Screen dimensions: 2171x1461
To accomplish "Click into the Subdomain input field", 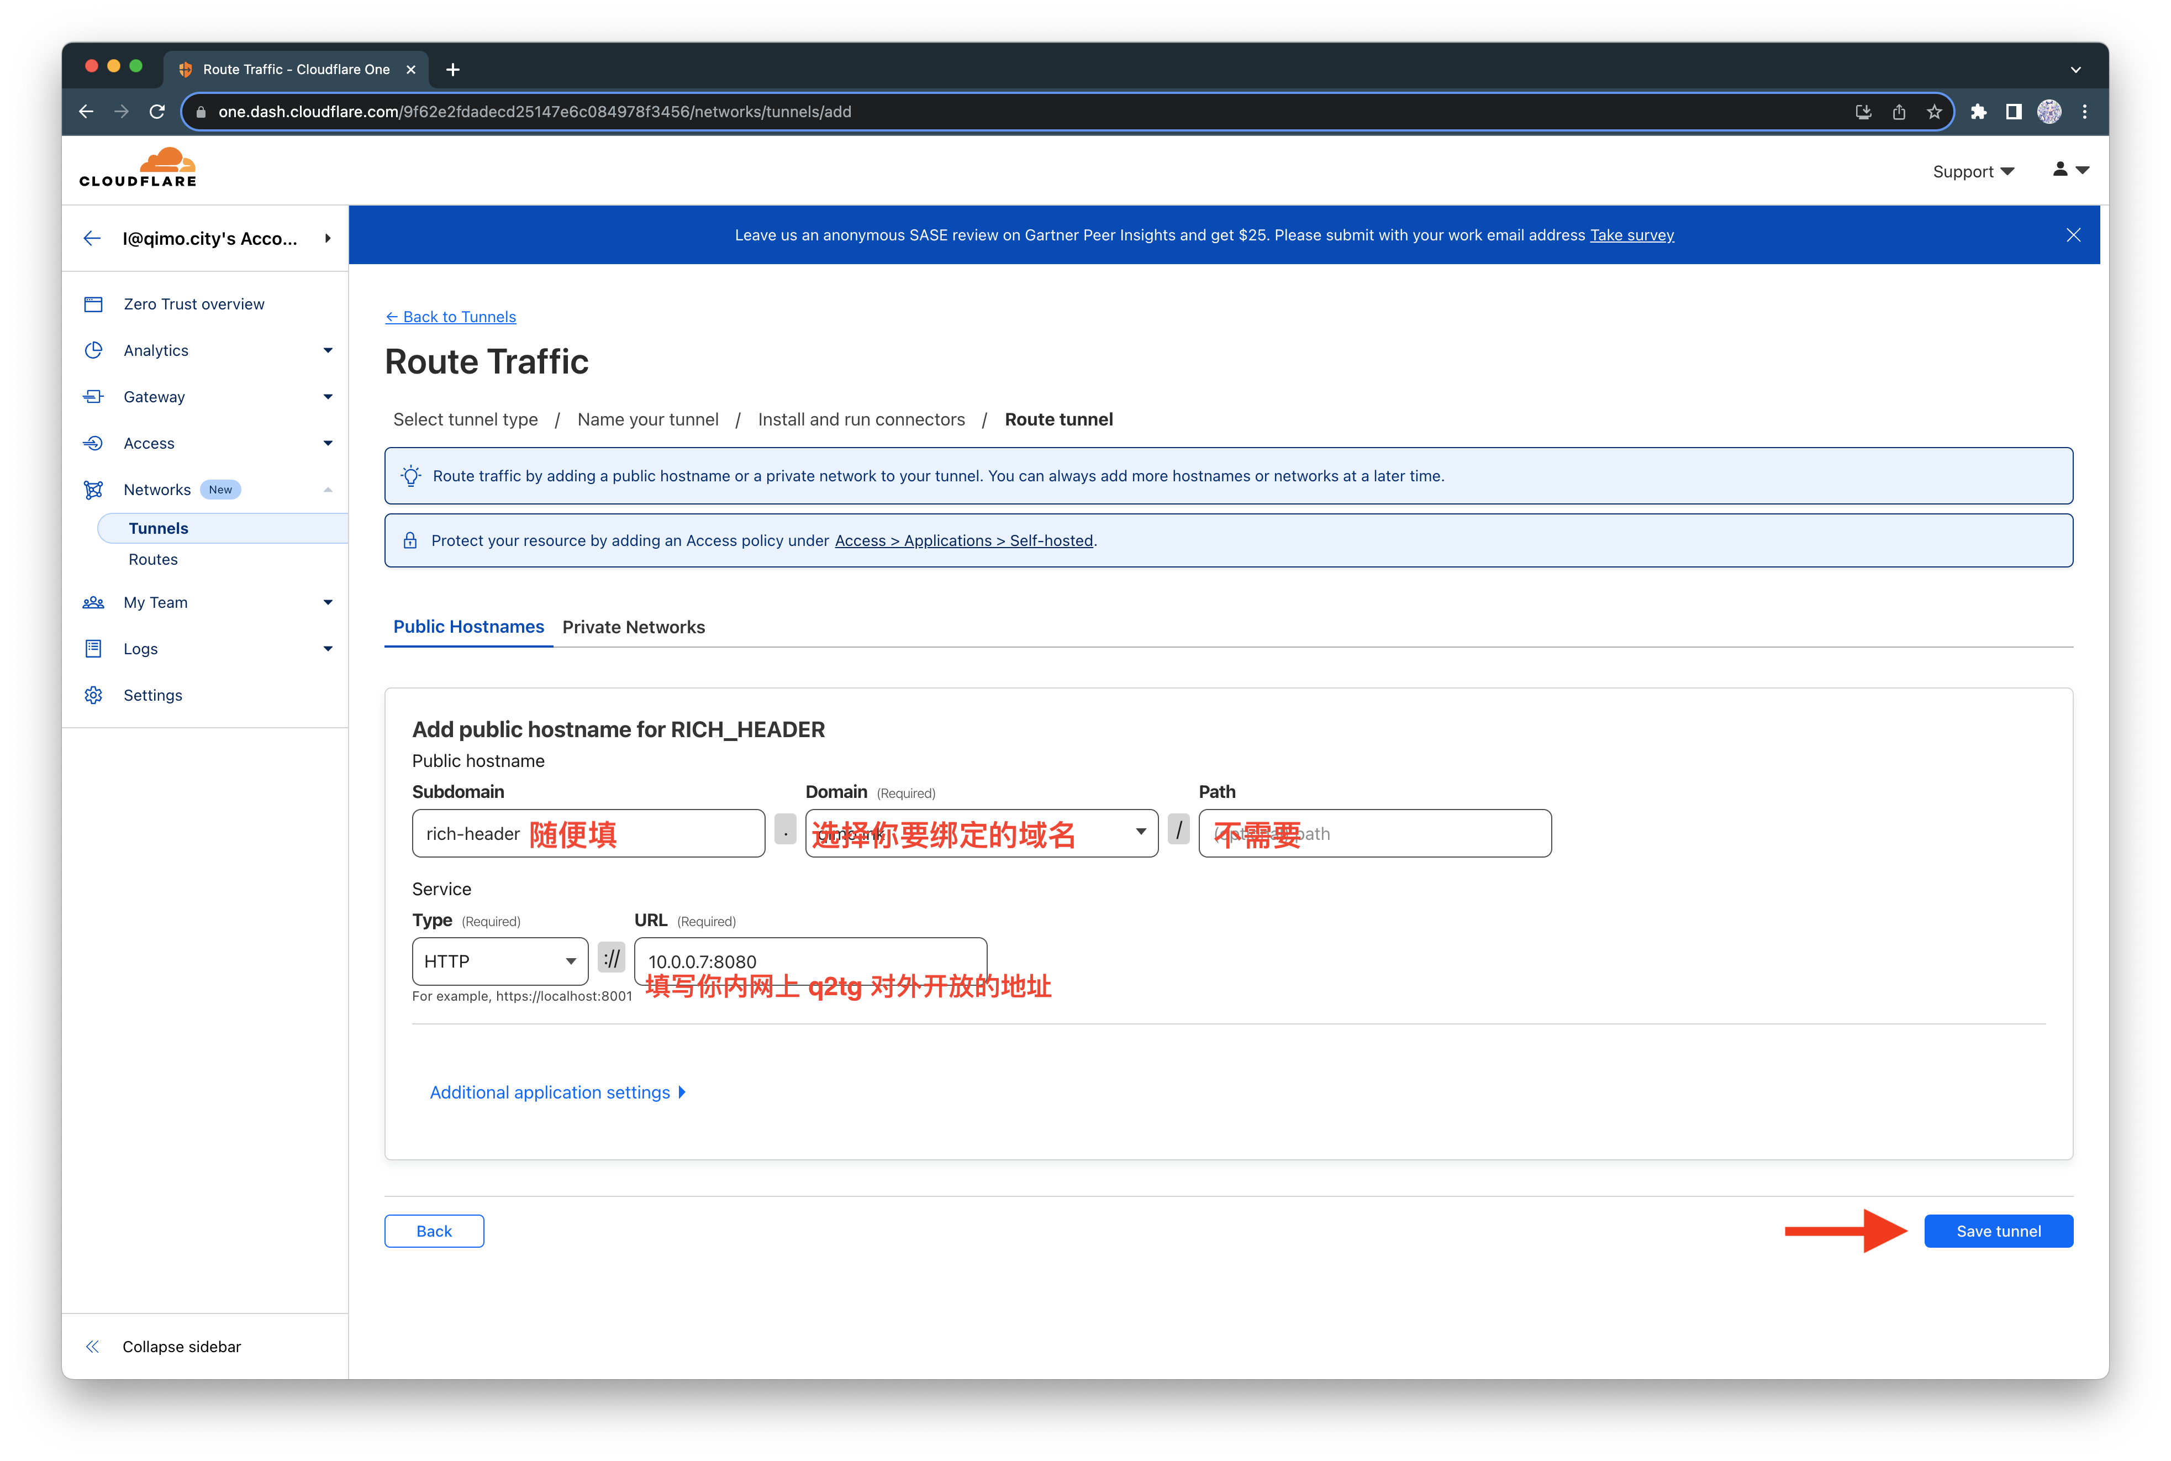I will coord(689,833).
